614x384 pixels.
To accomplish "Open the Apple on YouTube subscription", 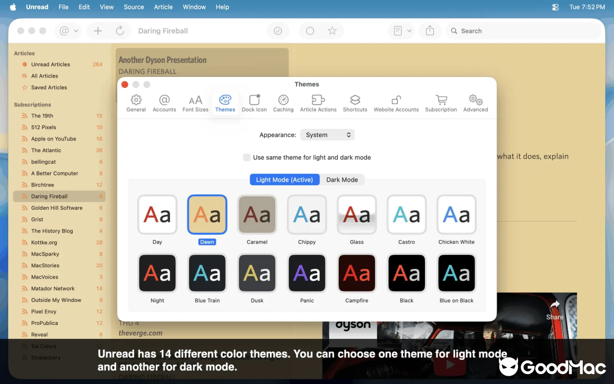I will pos(59,139).
